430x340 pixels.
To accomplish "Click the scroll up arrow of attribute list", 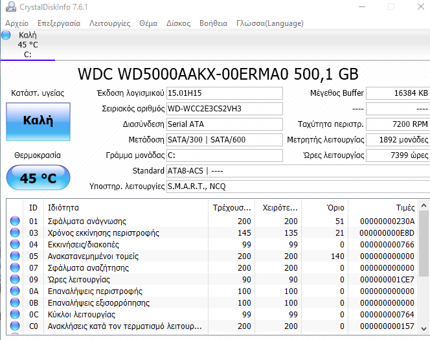I will point(424,205).
